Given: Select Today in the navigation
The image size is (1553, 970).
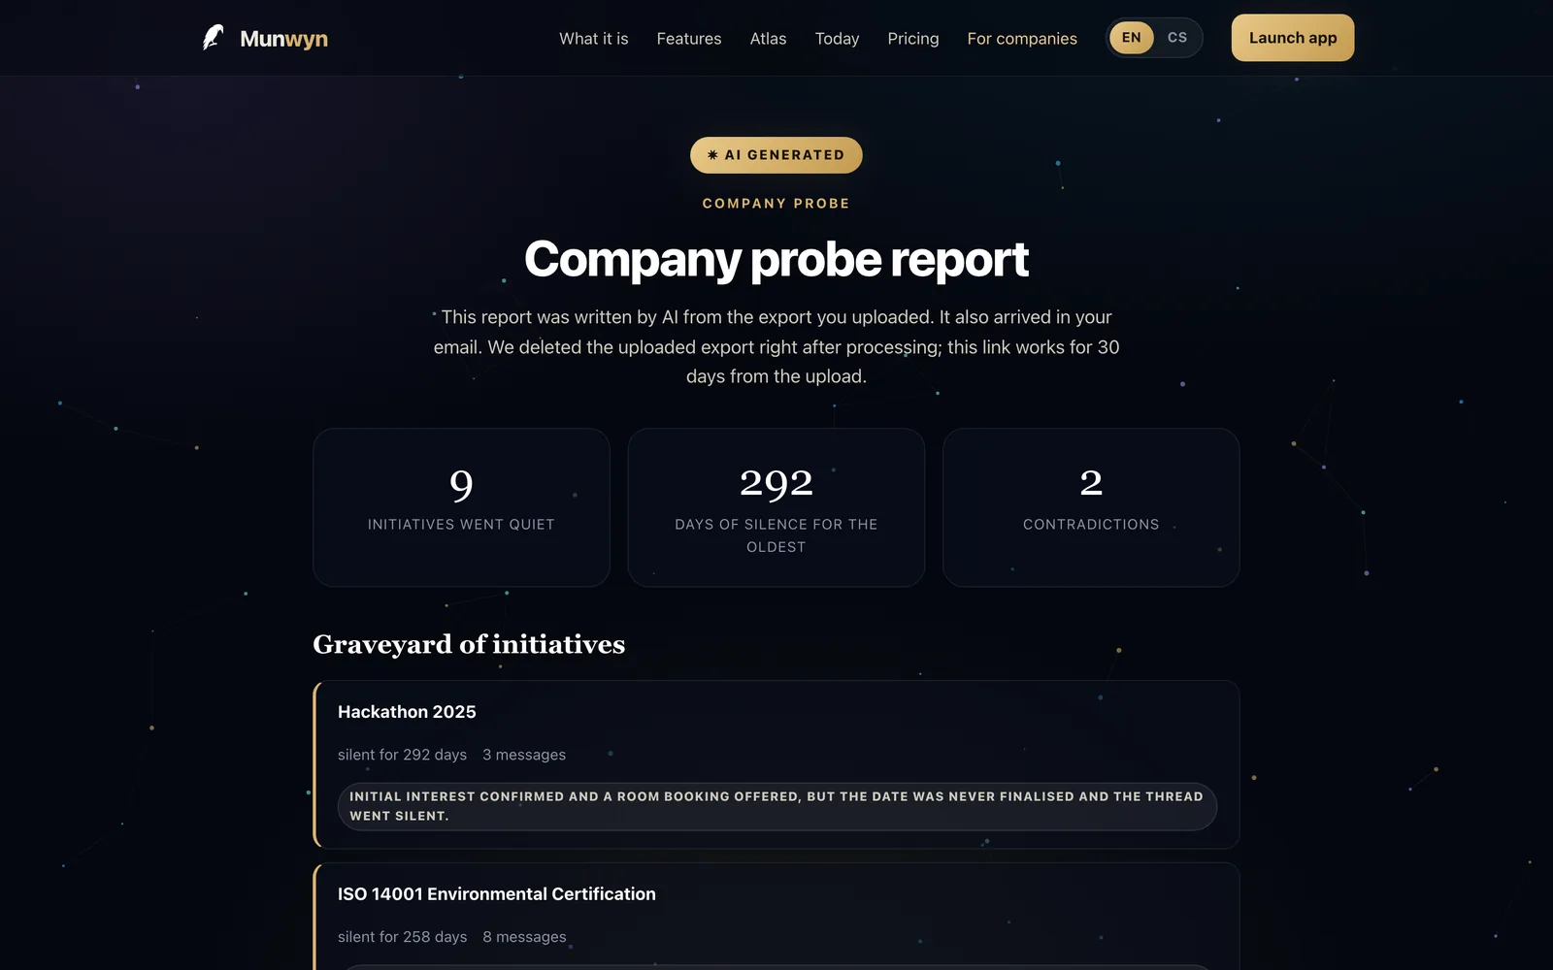Looking at the screenshot, I should pyautogui.click(x=837, y=39).
